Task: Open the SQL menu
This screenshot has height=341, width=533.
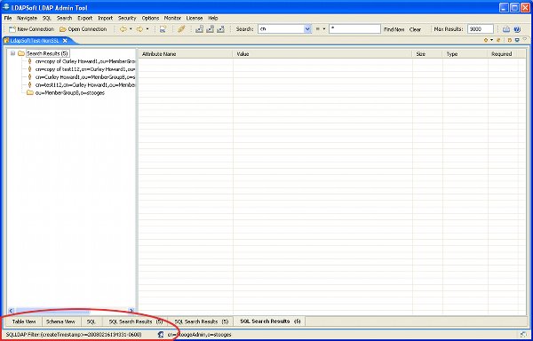Action: (47, 18)
